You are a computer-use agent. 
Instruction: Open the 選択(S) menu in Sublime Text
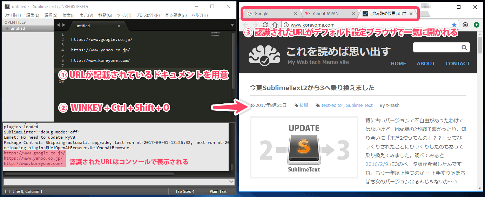click(x=51, y=15)
